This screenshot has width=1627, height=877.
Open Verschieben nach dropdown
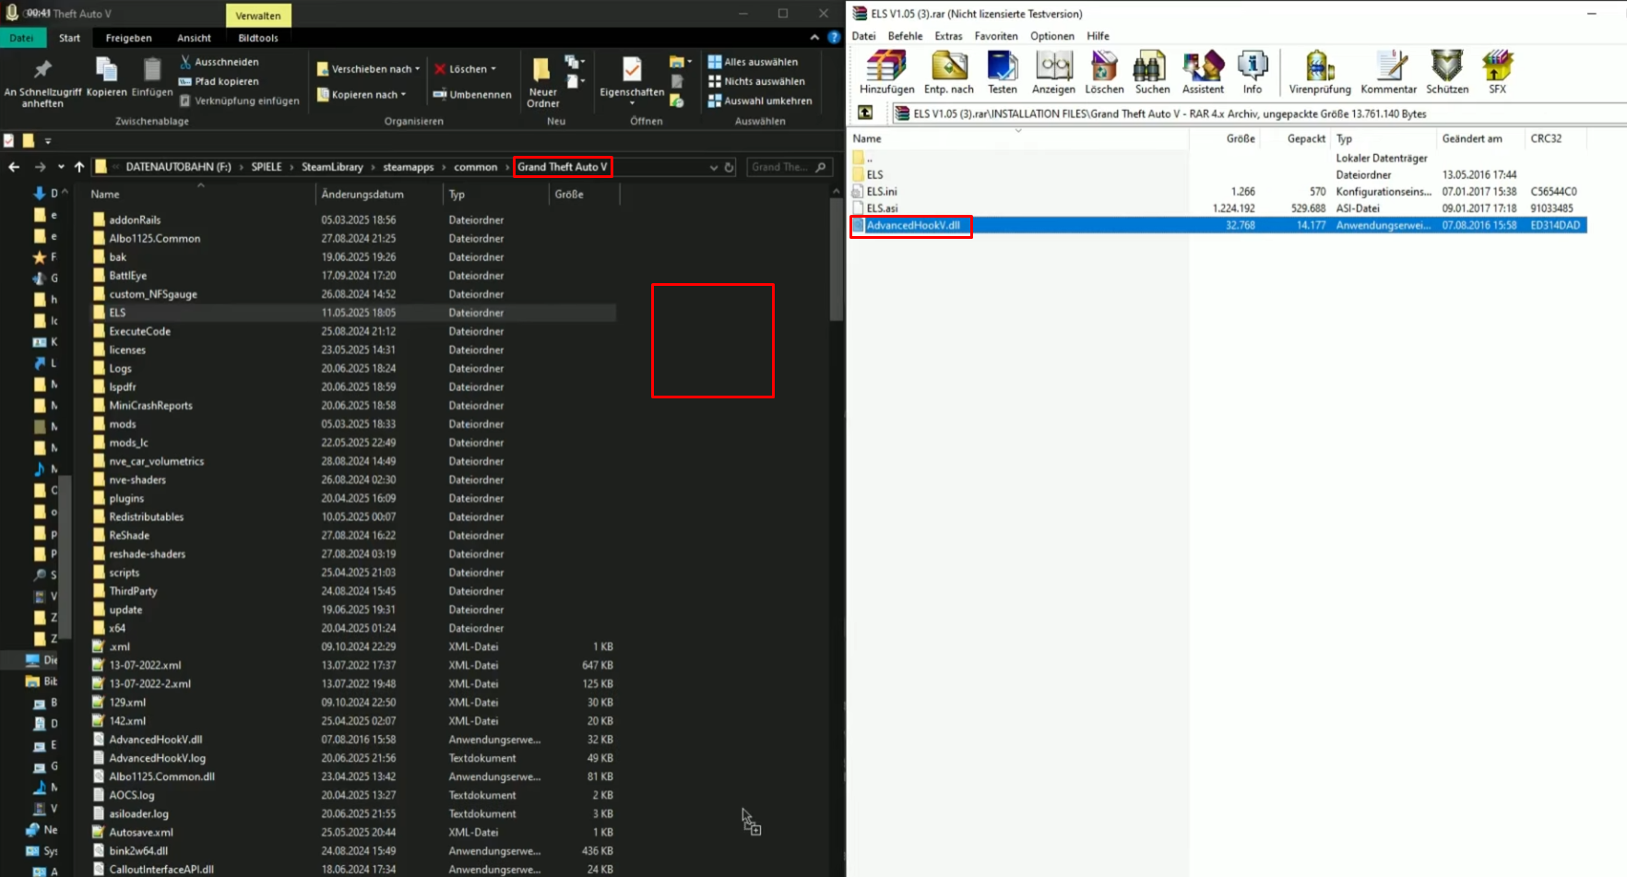369,68
